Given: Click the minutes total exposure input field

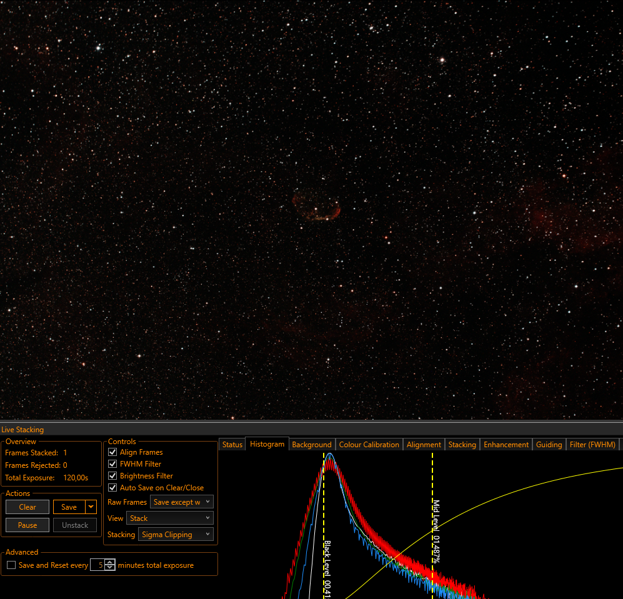Looking at the screenshot, I should tap(97, 565).
